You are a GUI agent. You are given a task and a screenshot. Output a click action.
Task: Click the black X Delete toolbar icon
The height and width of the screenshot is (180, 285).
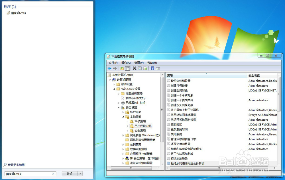135,68
